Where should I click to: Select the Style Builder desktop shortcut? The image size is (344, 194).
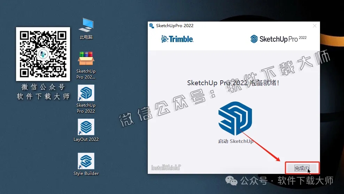tap(86, 164)
